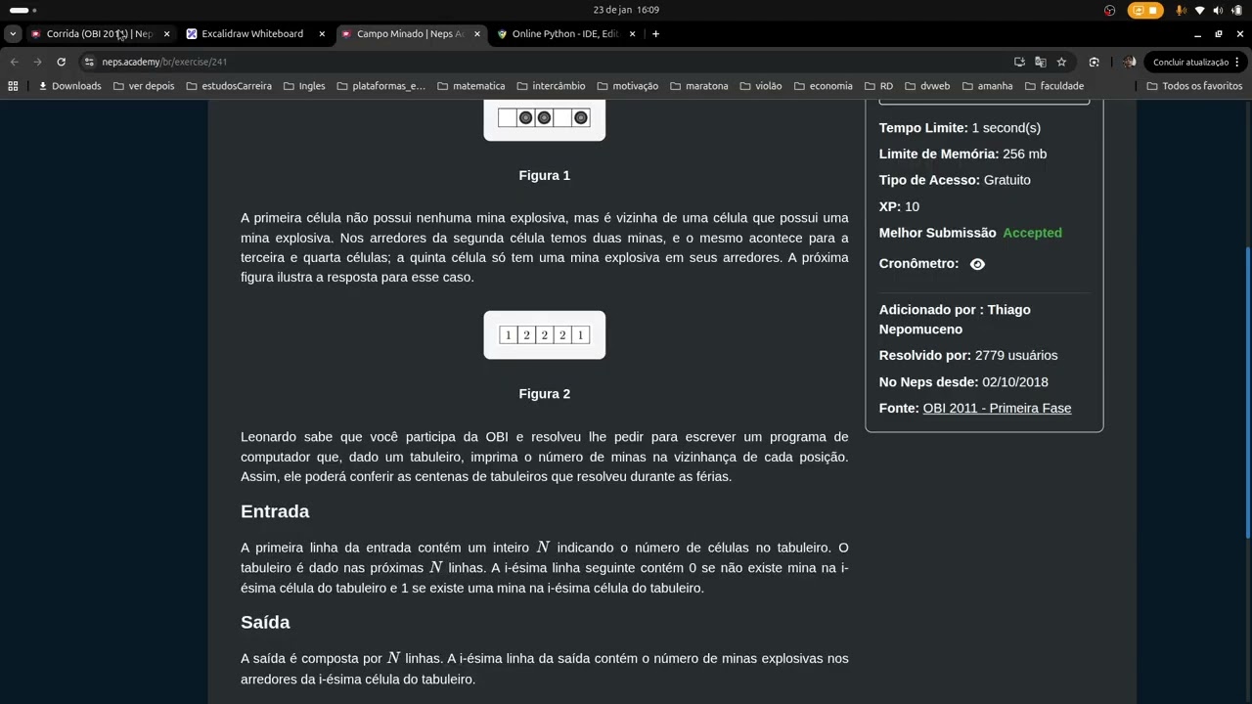
Task: Open the OBI 2011 - Primeira Fase link
Action: tap(997, 408)
